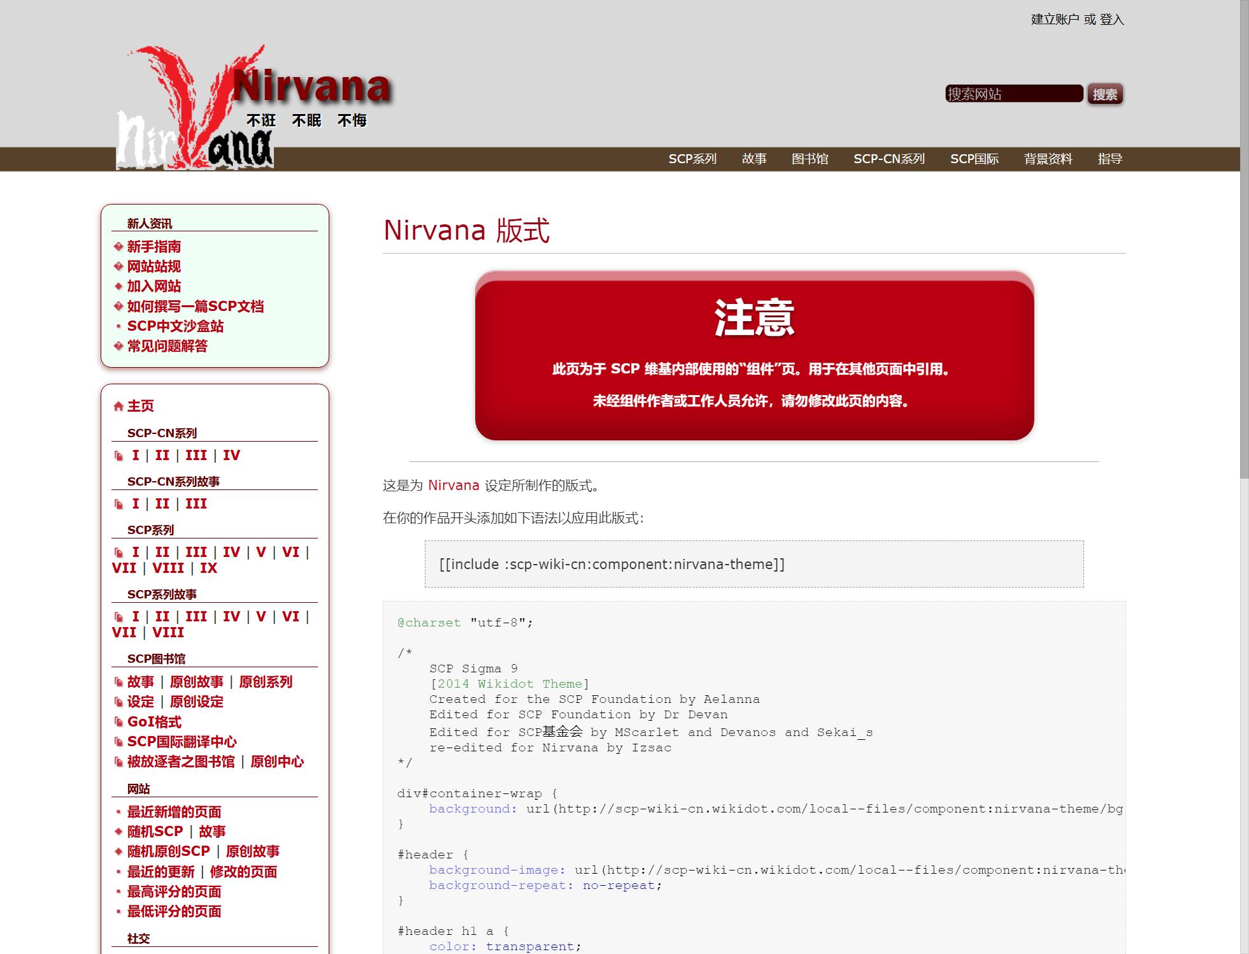Image resolution: width=1249 pixels, height=954 pixels.
Task: Open SCP系列 volume IX link
Action: (x=208, y=568)
